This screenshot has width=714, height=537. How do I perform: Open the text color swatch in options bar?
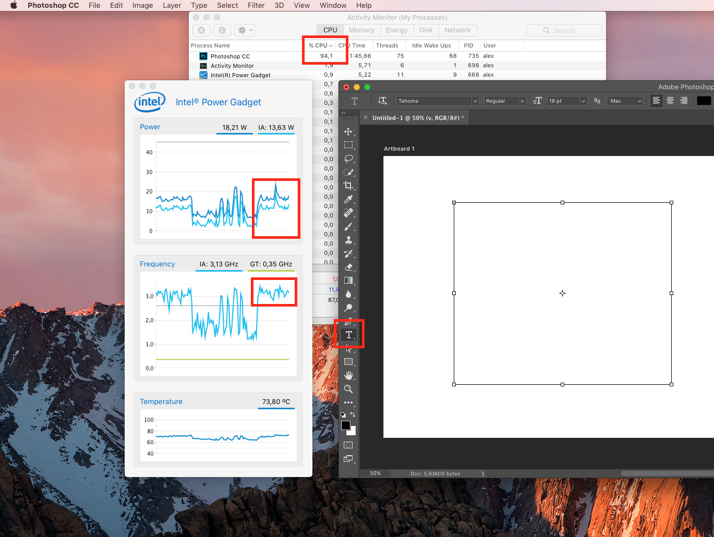pyautogui.click(x=704, y=101)
